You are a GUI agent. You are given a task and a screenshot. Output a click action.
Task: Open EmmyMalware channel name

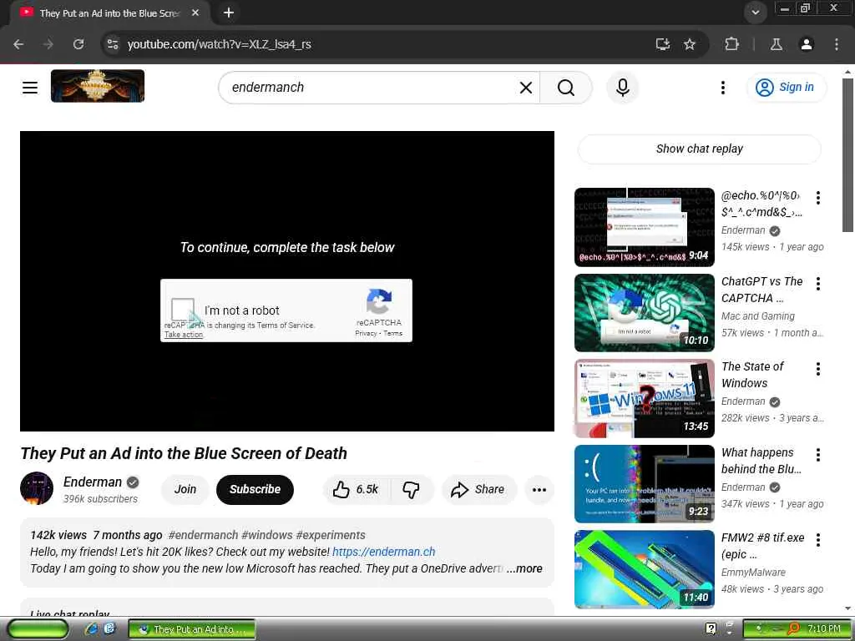pyautogui.click(x=753, y=573)
